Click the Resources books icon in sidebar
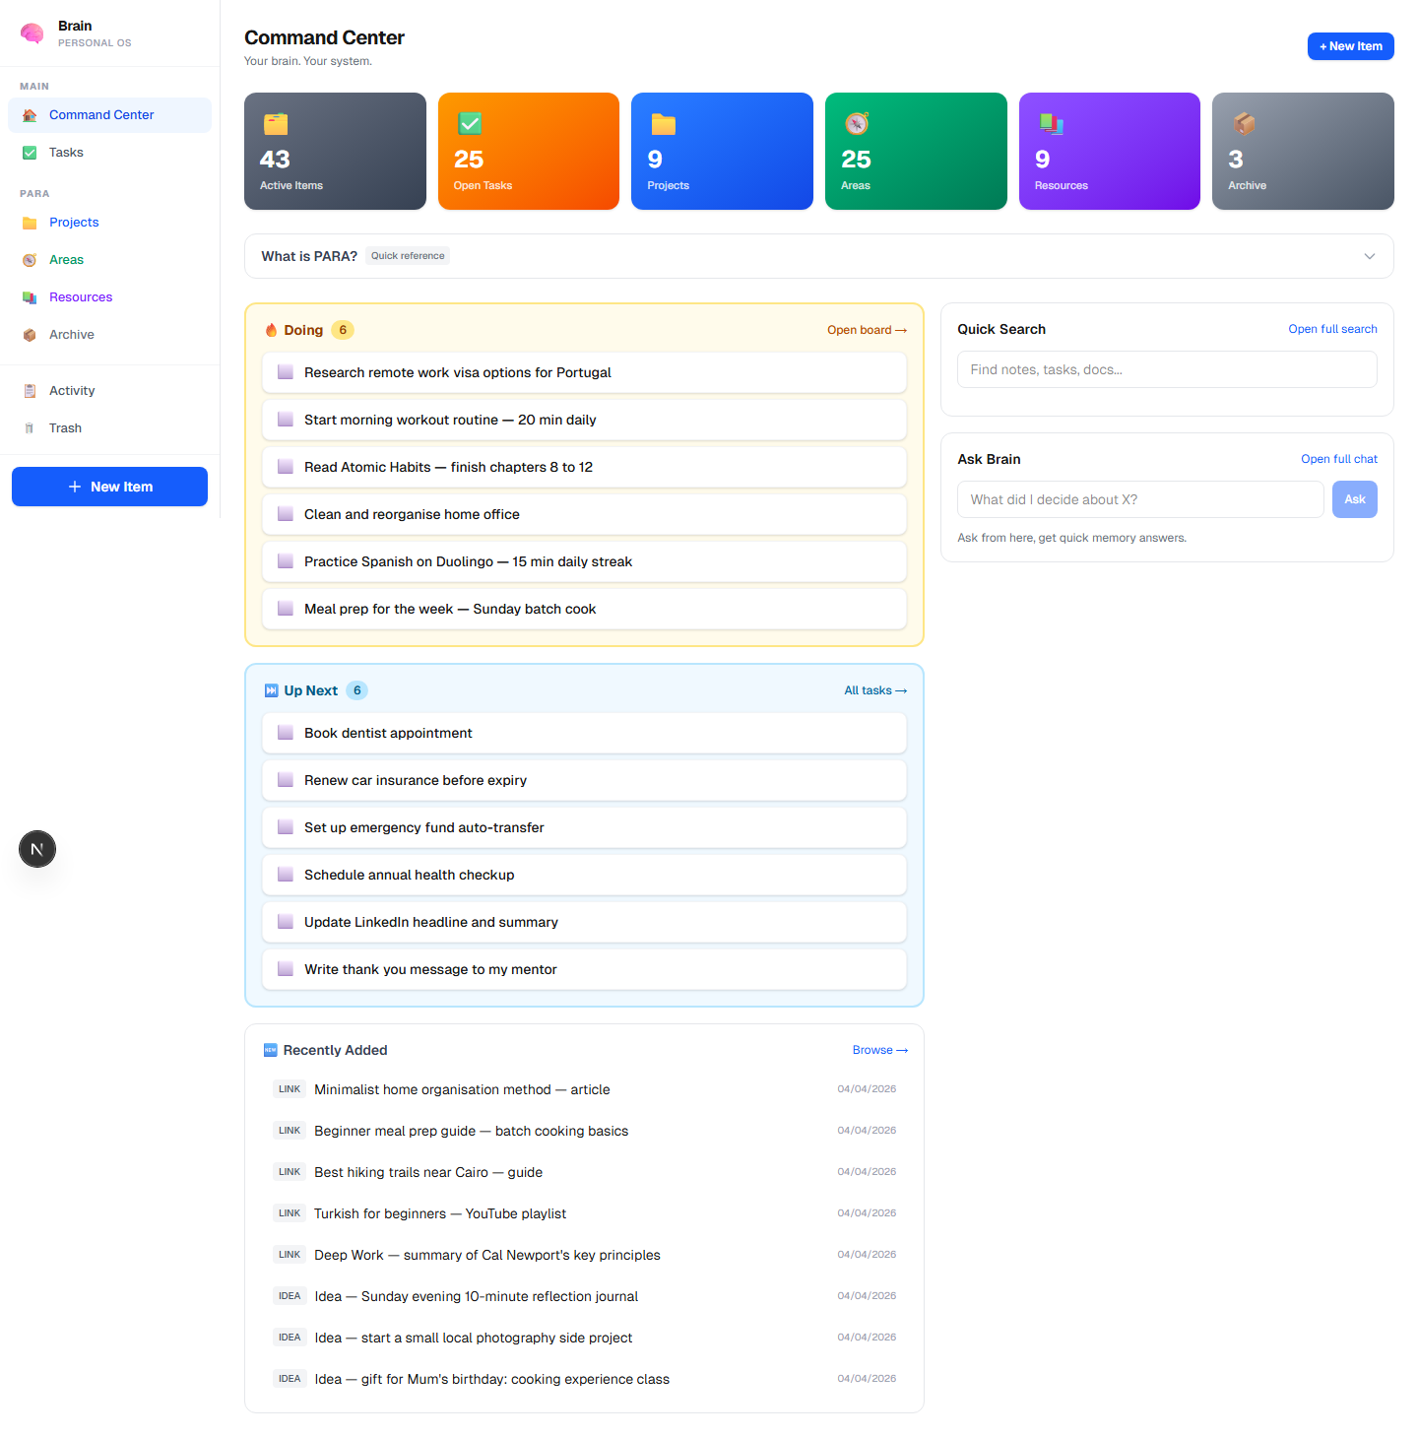This screenshot has height=1437, width=1418. click(30, 296)
